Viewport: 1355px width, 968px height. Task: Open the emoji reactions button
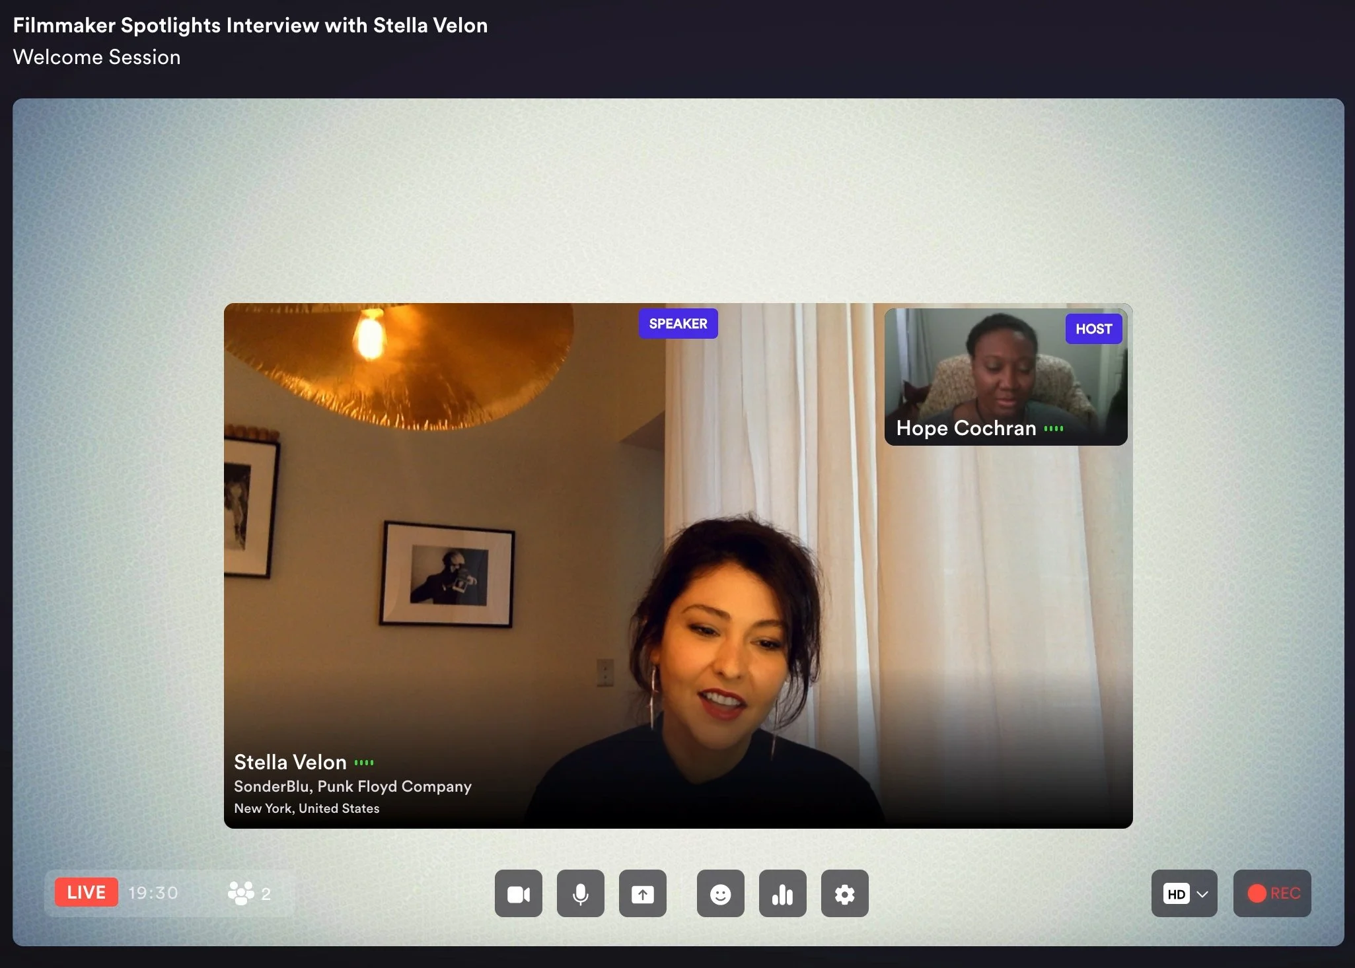(x=720, y=893)
